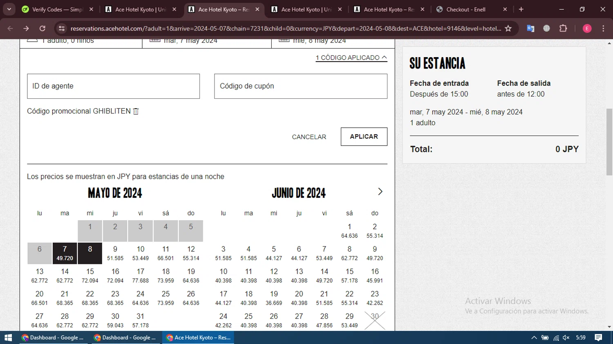Select June 19 priced 36.669
This screenshot has height=344, width=613.
coord(274,298)
